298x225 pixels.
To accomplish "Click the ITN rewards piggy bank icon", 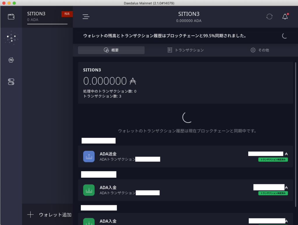I will click(11, 60).
